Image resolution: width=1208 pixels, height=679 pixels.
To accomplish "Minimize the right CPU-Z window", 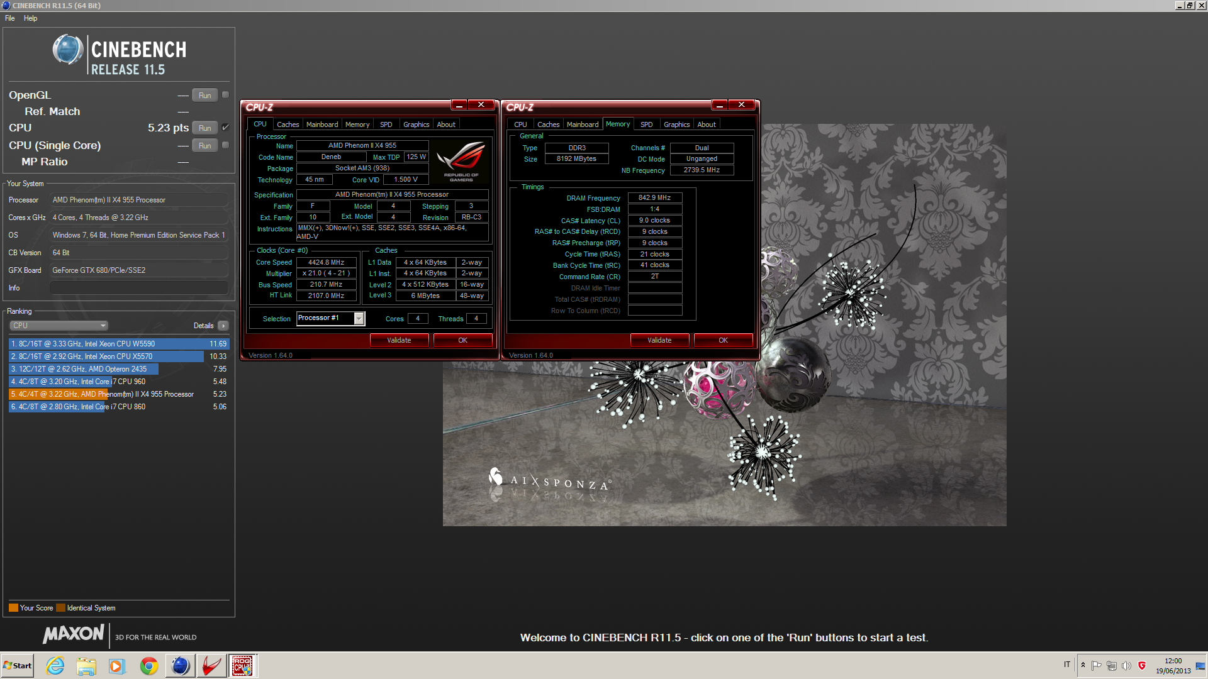I will pos(720,105).
